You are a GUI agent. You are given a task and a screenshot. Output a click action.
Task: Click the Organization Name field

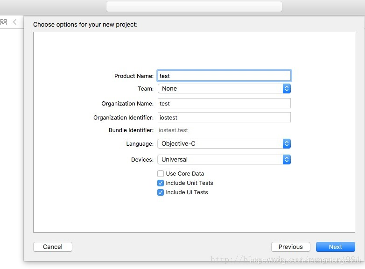(x=224, y=103)
